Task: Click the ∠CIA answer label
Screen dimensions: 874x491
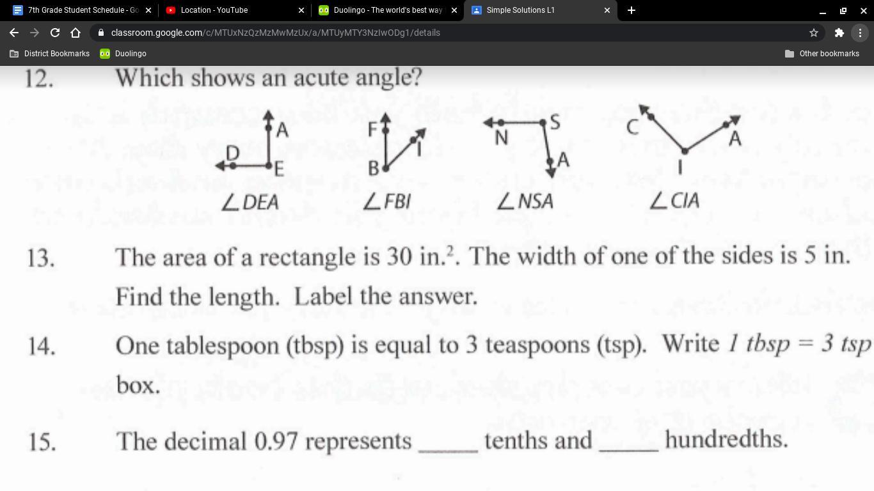Action: click(x=674, y=201)
